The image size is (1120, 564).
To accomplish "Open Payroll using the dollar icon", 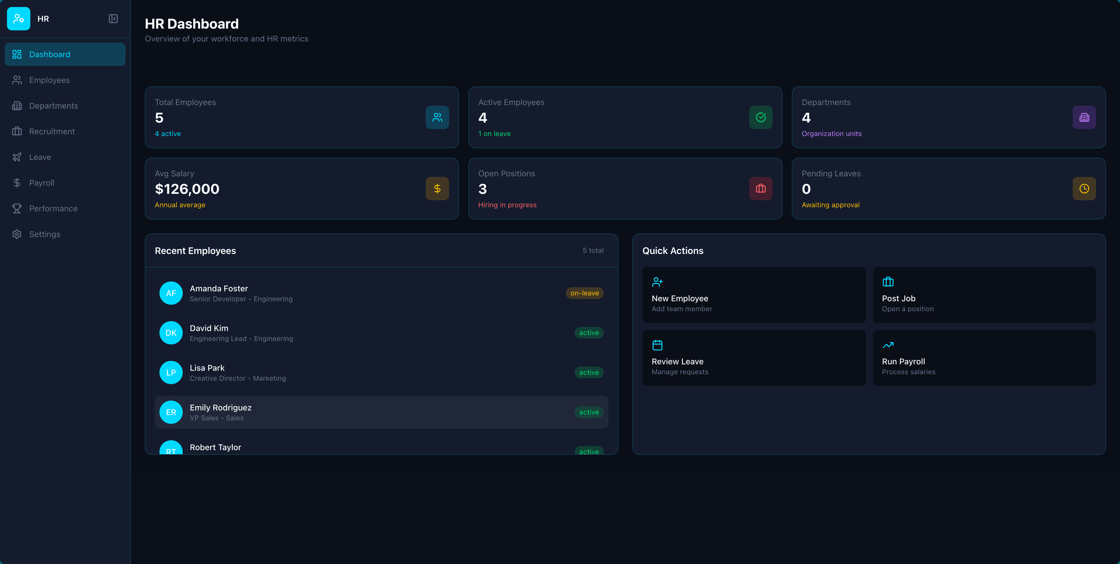I will coord(17,183).
